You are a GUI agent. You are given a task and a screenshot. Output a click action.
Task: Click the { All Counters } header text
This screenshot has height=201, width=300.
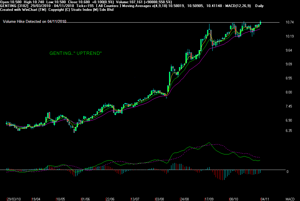point(109,6)
